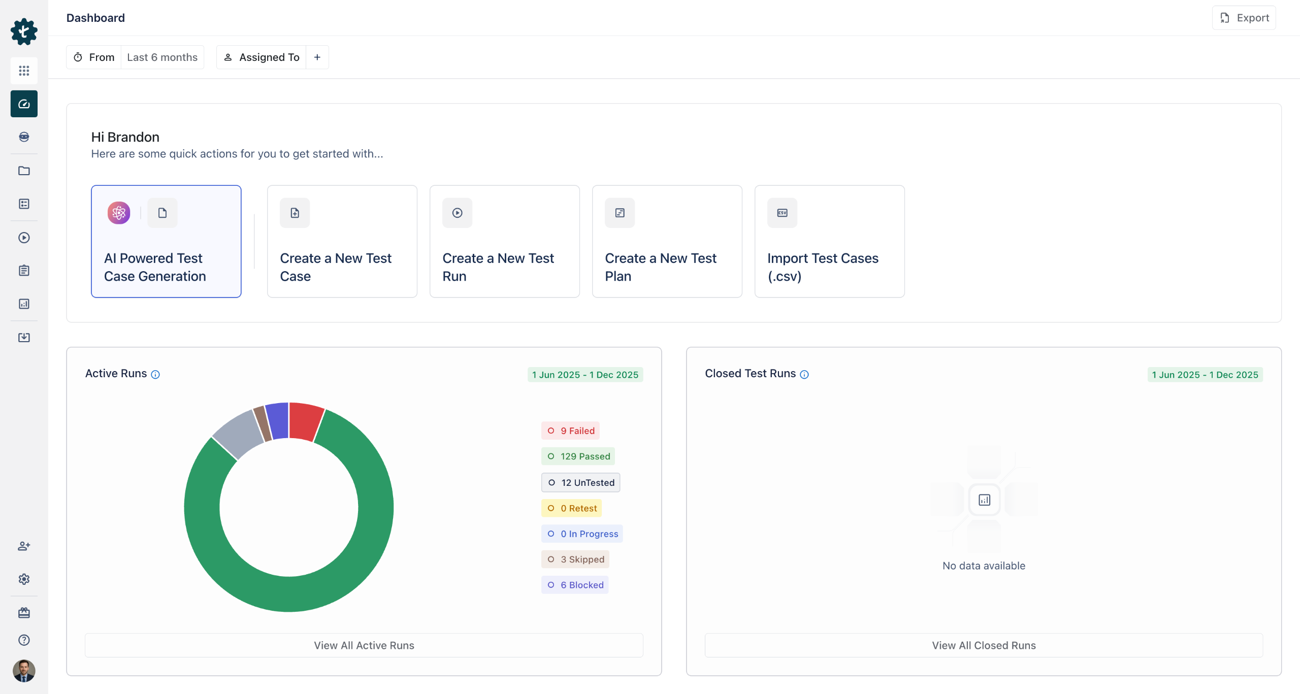The width and height of the screenshot is (1300, 694).
Task: Click the plus add filter button
Action: click(x=317, y=57)
